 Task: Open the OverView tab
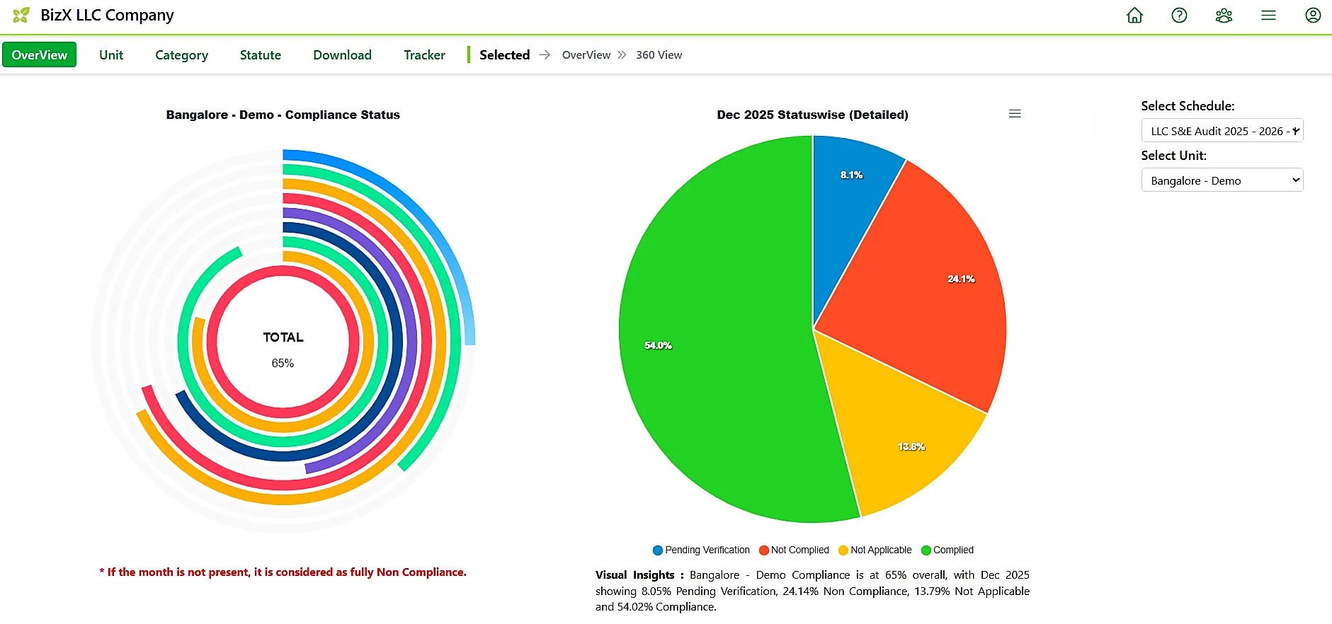tap(39, 54)
